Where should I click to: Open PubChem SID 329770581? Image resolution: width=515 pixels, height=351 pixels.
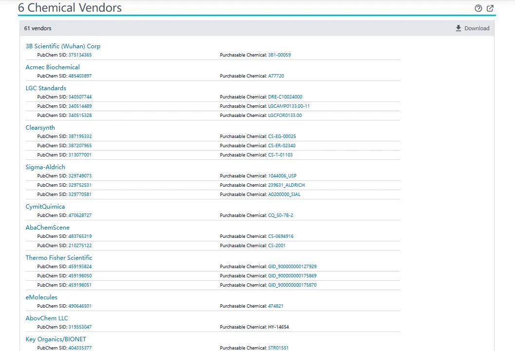click(80, 194)
